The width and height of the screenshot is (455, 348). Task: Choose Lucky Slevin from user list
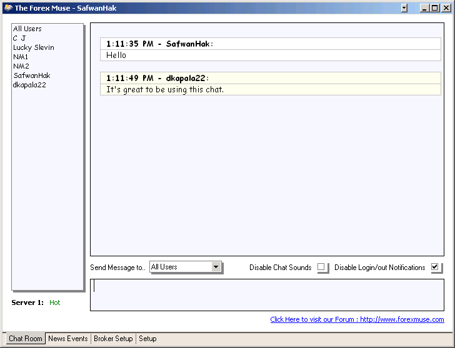pyautogui.click(x=34, y=47)
